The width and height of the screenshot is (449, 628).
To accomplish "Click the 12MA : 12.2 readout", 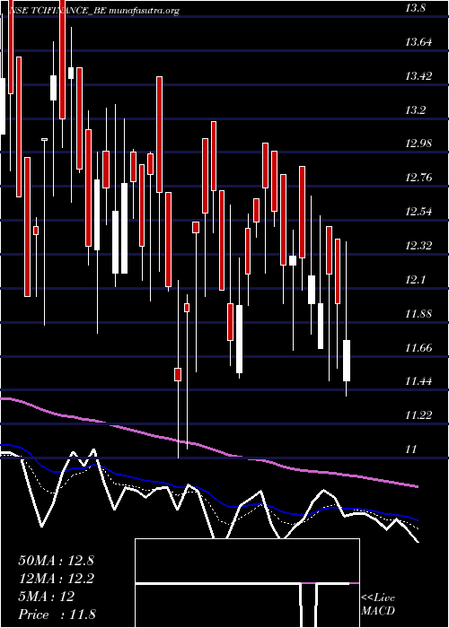I will coord(56,579).
